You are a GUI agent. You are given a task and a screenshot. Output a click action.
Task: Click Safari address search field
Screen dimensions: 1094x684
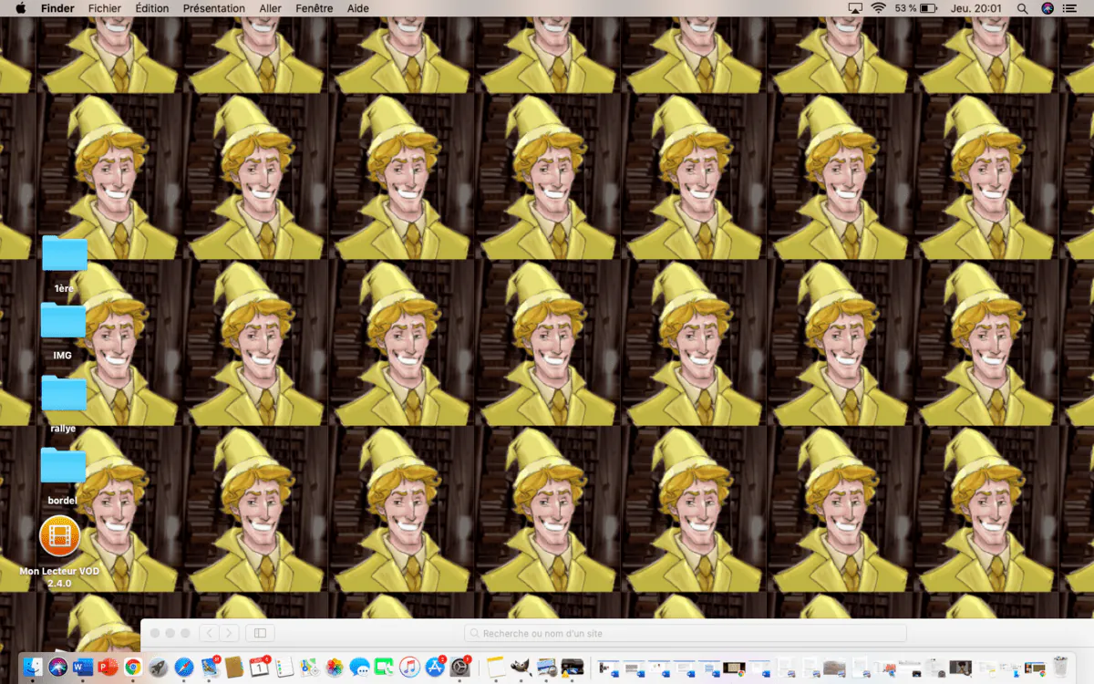[686, 633]
